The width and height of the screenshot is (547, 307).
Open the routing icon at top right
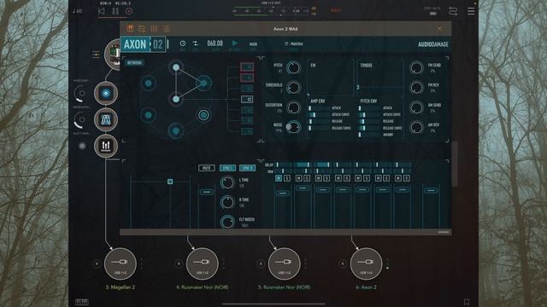(453, 11)
